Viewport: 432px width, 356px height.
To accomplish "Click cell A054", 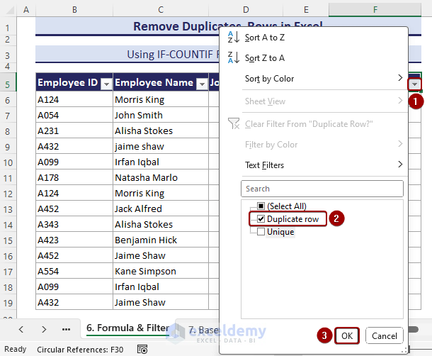I will point(74,115).
